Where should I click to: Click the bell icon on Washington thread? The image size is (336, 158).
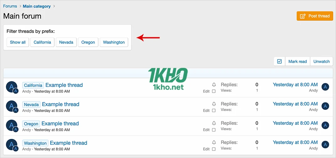214,143
